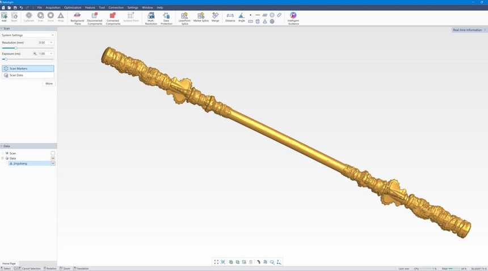Select Disconnected Components tool
The width and height of the screenshot is (488, 271).
95,18
